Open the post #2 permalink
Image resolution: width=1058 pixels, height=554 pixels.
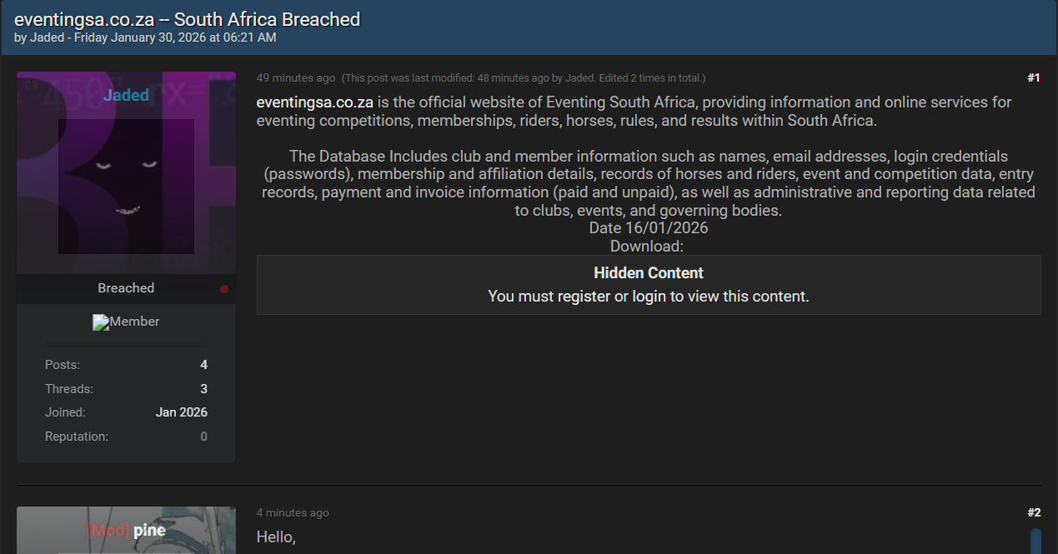pyautogui.click(x=1034, y=512)
